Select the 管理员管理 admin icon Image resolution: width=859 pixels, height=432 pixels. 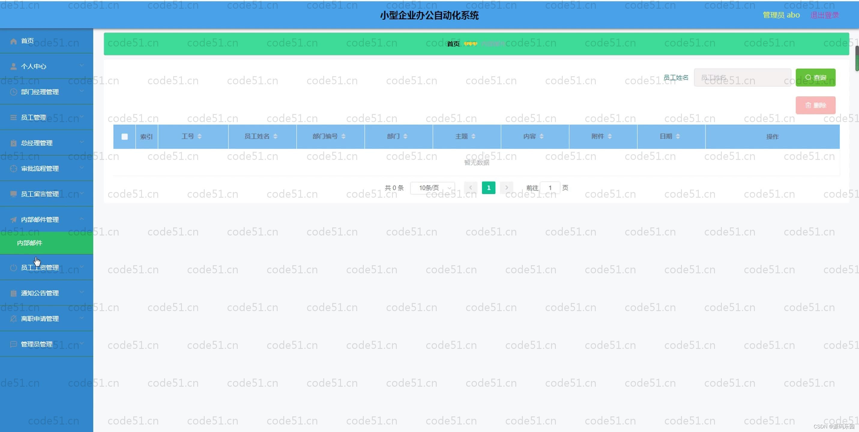13,344
